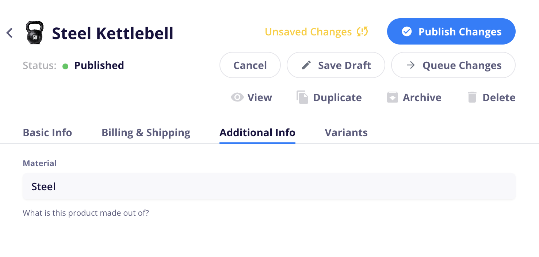Image resolution: width=539 pixels, height=257 pixels.
Task: Cancel the pending edits
Action: [250, 65]
